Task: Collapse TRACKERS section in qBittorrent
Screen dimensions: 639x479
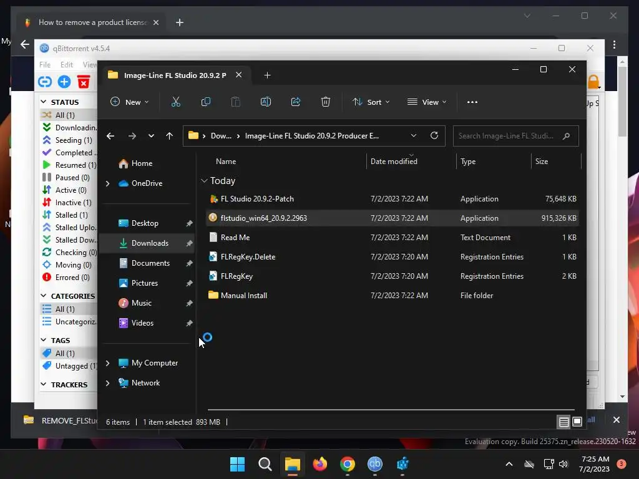Action: point(44,384)
